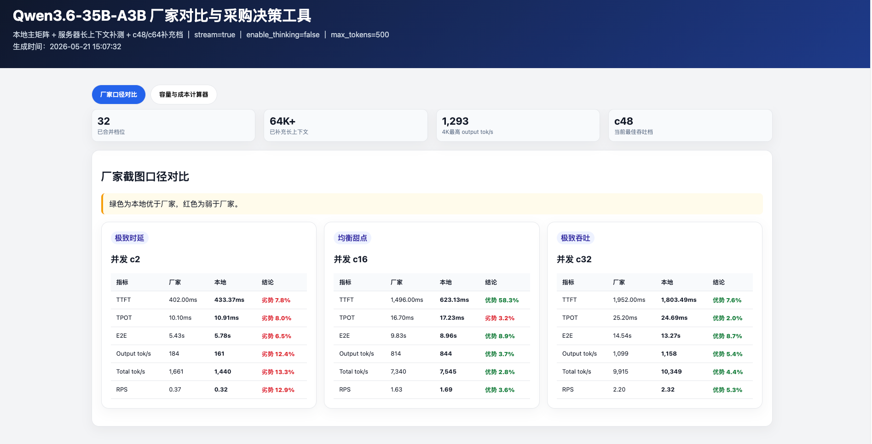Click the 绿色为本地优于厂家 notice banner
The image size is (872, 444).
click(432, 204)
